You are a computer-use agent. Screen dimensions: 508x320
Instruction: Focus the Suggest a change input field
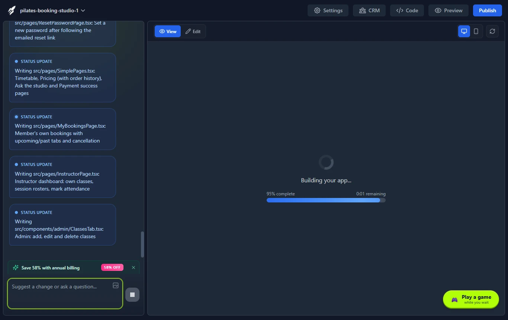click(x=65, y=294)
